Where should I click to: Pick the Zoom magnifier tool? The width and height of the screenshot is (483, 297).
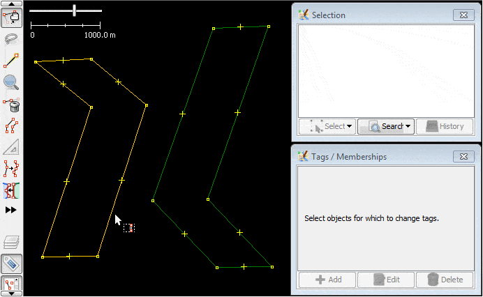11,82
